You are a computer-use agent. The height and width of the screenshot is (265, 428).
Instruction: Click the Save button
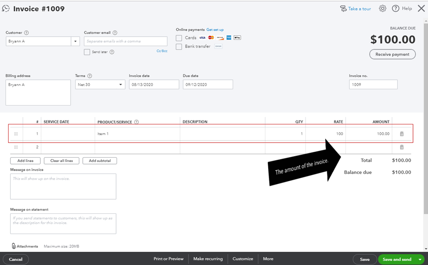tap(365, 259)
